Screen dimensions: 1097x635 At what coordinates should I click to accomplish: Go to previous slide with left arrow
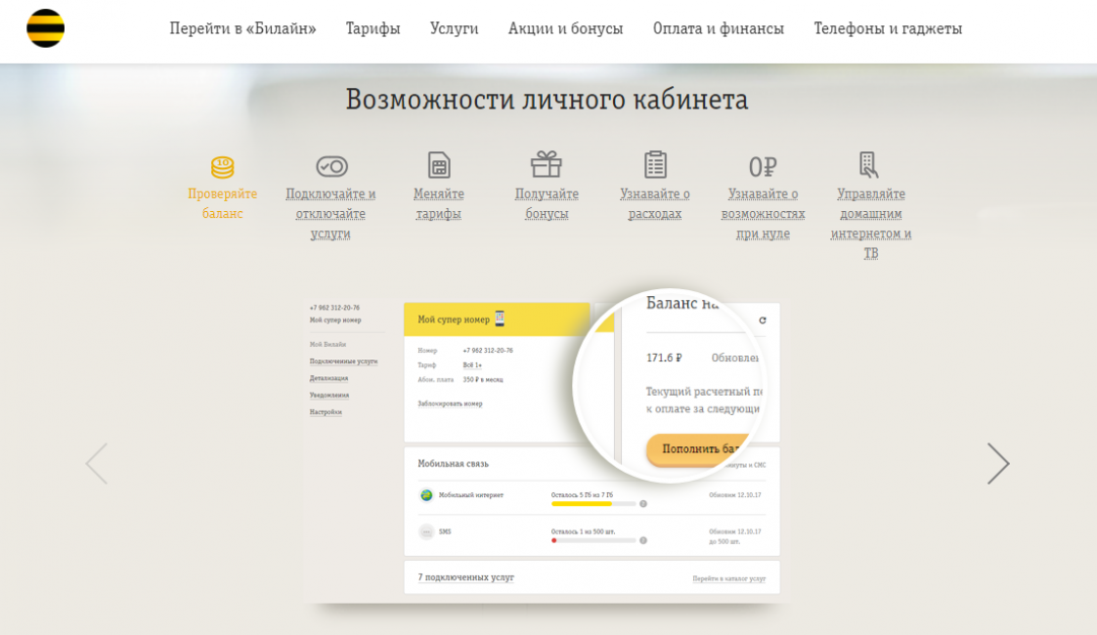[x=96, y=464]
